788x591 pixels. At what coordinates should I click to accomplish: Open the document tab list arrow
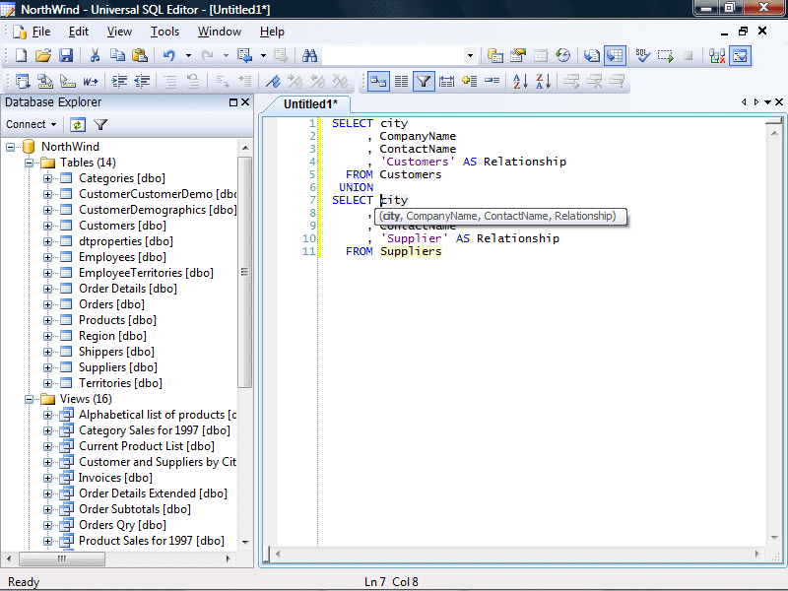point(767,102)
